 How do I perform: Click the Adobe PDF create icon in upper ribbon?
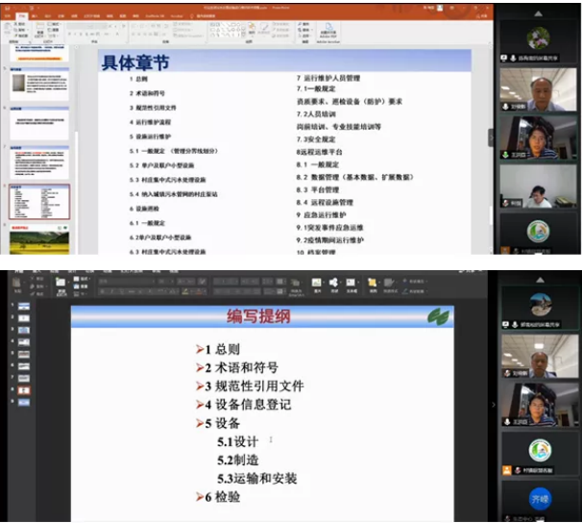pyautogui.click(x=328, y=29)
